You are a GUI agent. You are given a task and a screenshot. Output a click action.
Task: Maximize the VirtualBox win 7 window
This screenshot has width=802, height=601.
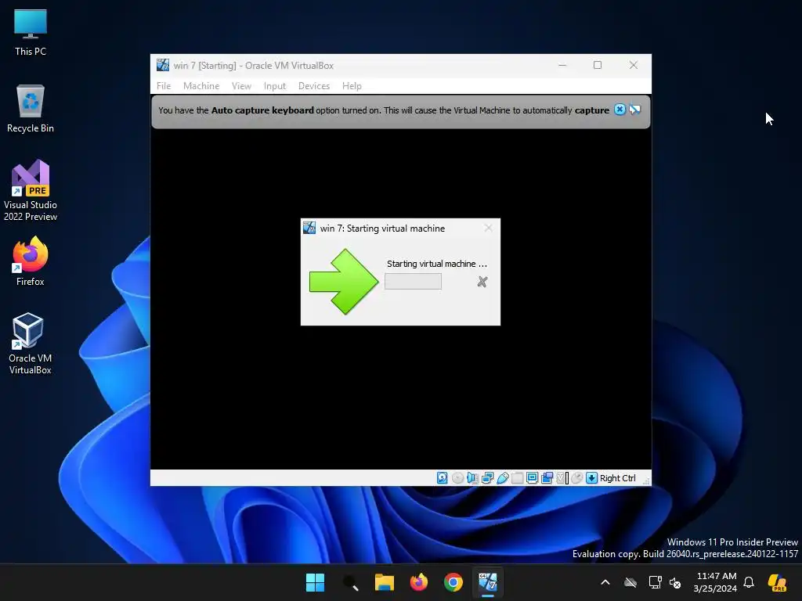(x=598, y=65)
